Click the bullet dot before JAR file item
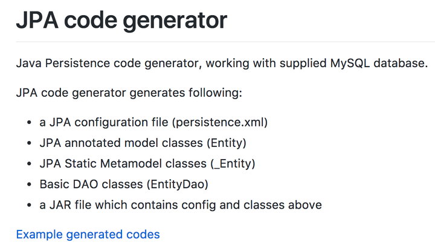435x251 pixels. [29, 205]
